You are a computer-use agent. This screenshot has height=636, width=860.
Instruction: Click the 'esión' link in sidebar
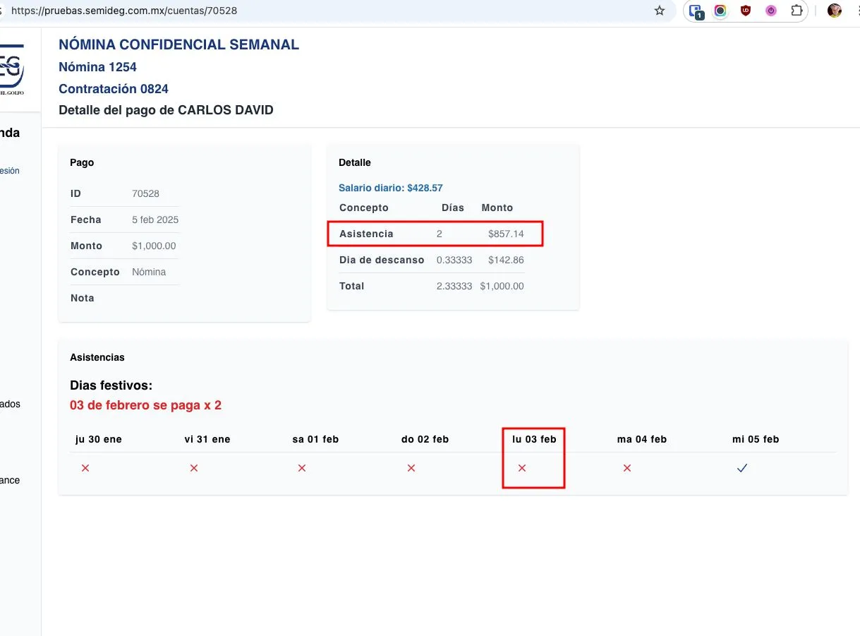10,171
